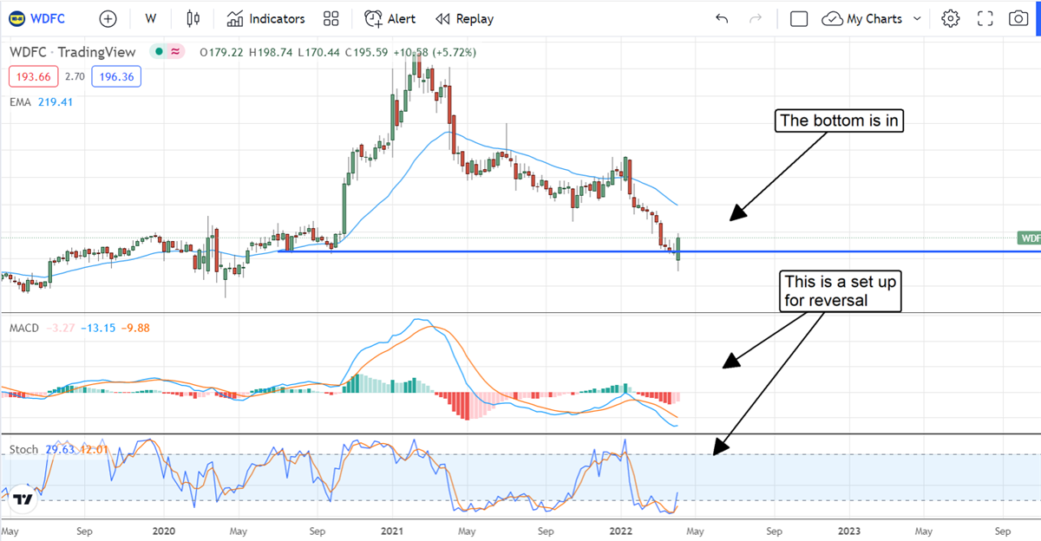The image size is (1041, 541).
Task: Start bar Replay mode
Action: (464, 18)
